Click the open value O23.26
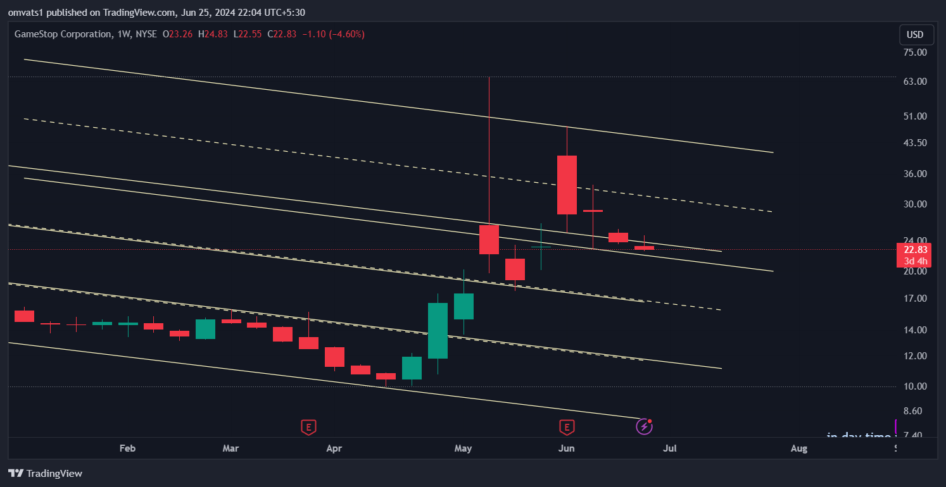This screenshot has width=946, height=487. click(178, 34)
